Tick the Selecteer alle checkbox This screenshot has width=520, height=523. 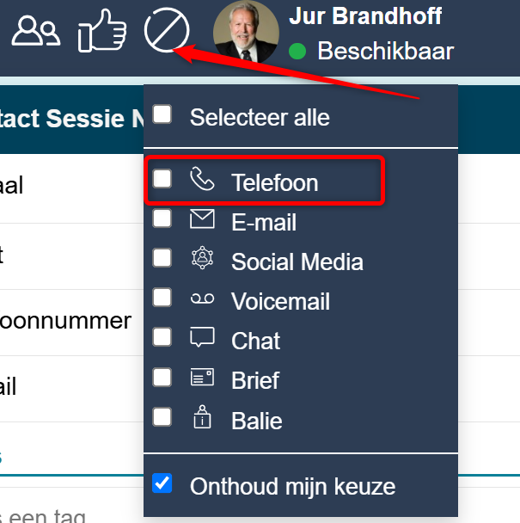[x=162, y=114]
